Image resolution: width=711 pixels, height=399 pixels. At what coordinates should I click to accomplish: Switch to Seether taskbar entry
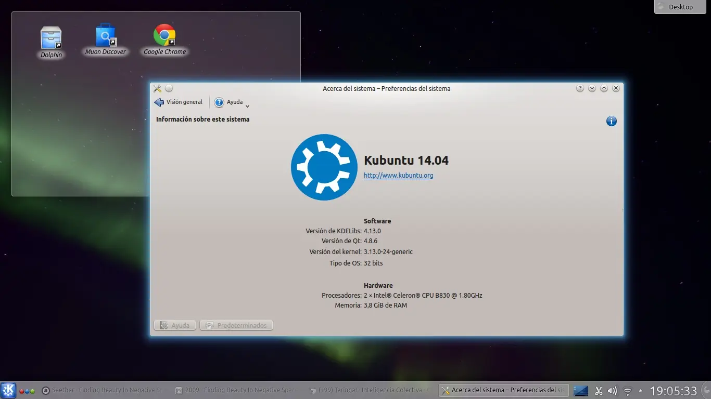click(105, 390)
